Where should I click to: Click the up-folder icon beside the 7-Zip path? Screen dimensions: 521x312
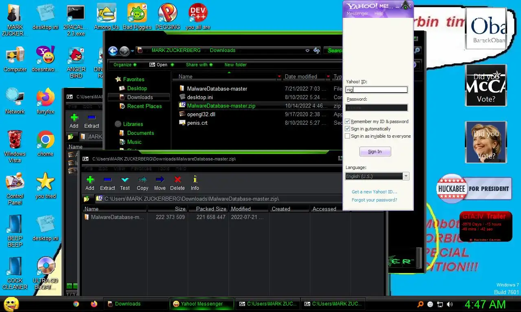[x=86, y=199]
